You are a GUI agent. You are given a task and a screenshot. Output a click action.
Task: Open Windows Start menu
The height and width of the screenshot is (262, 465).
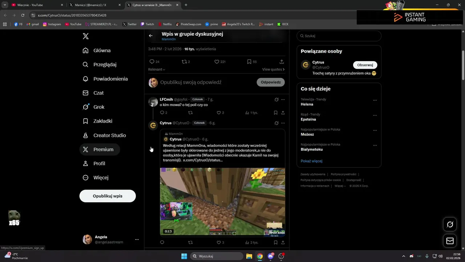184,256
